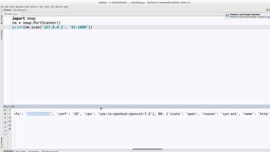The height and width of the screenshot is (152, 270).
Task: Open the TODO tool window
Action: [x=21, y=151]
